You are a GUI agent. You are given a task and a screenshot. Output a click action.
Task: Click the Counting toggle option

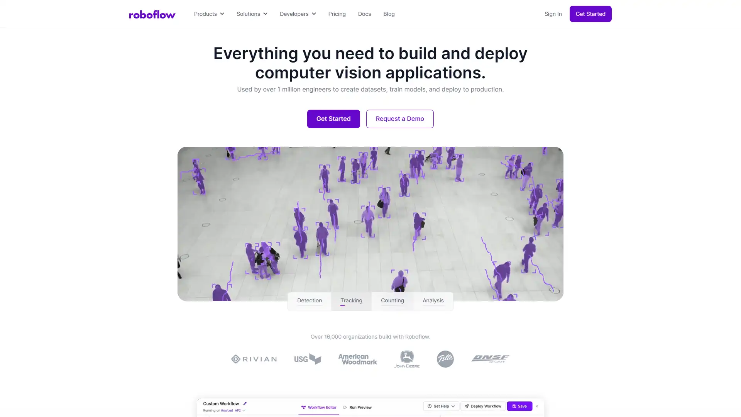click(392, 300)
